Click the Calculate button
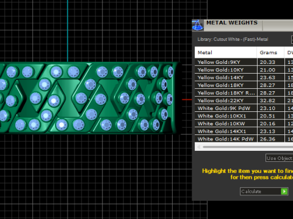The image size is (293, 219). (x=264, y=192)
